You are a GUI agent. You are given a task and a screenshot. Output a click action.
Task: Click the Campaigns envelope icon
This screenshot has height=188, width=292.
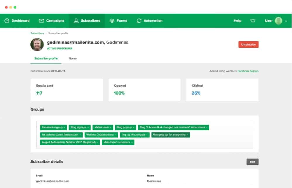coord(42,21)
